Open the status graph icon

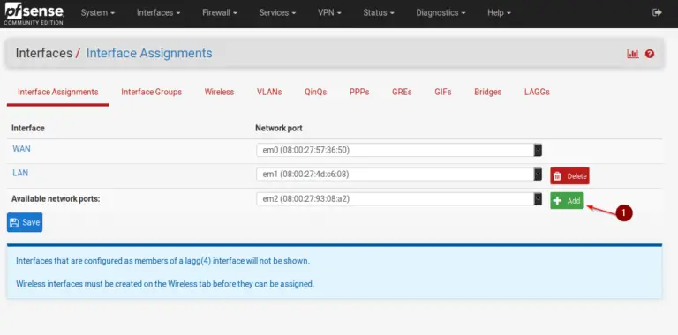633,54
